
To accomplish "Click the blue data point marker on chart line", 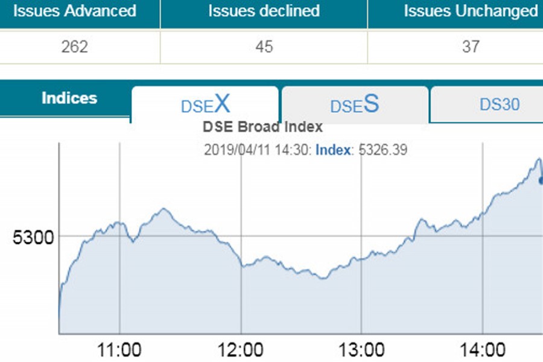I will tap(541, 180).
